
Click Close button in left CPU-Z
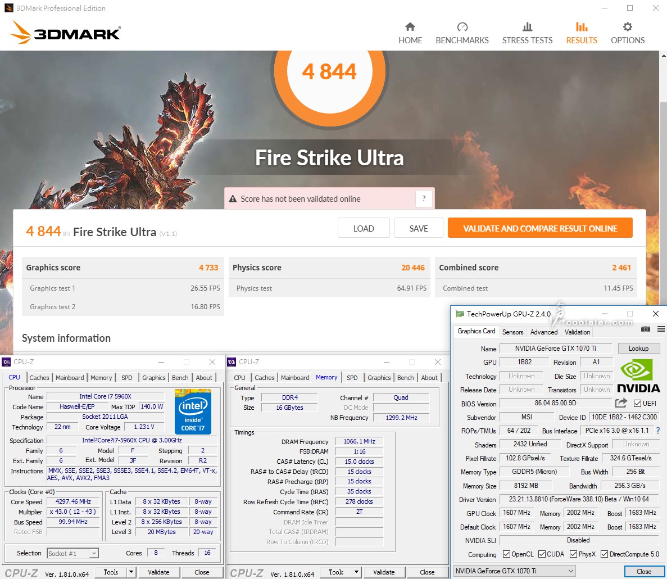202,572
